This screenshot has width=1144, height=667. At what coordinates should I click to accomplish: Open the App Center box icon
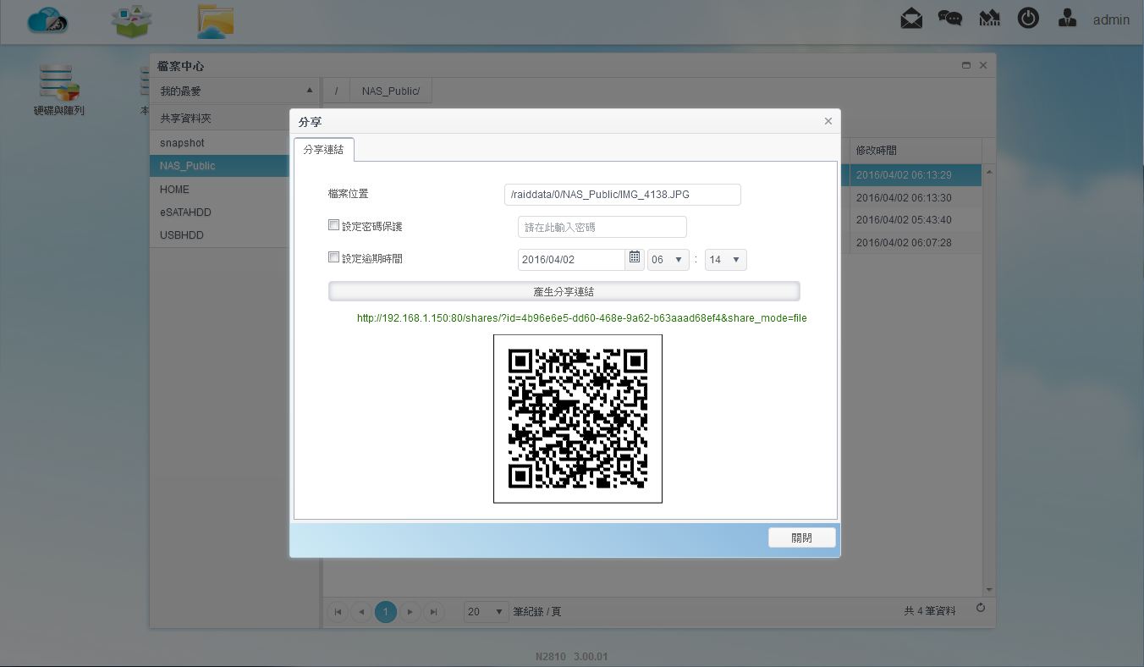pos(131,21)
